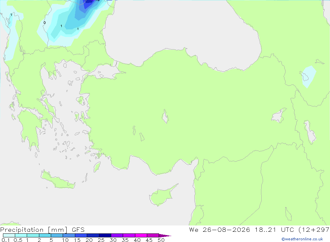Click the '18..21 UTC' time range text
The width and height of the screenshot is (330, 242).
[x=274, y=230]
